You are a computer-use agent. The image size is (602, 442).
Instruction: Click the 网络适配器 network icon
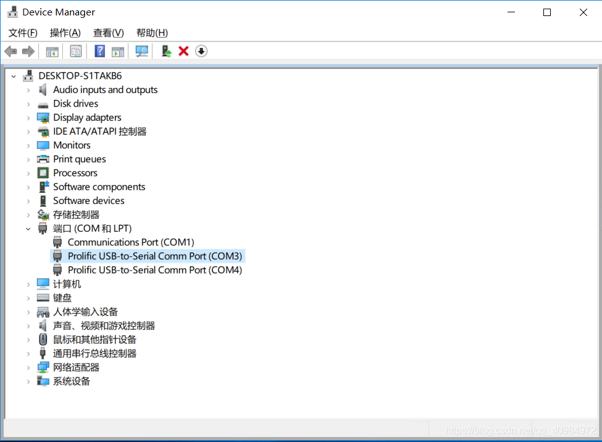43,367
